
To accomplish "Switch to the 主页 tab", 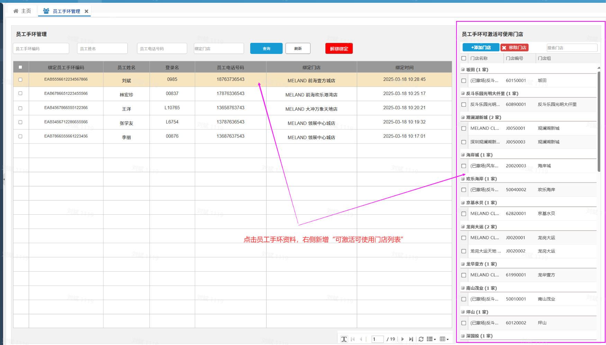I will point(22,11).
